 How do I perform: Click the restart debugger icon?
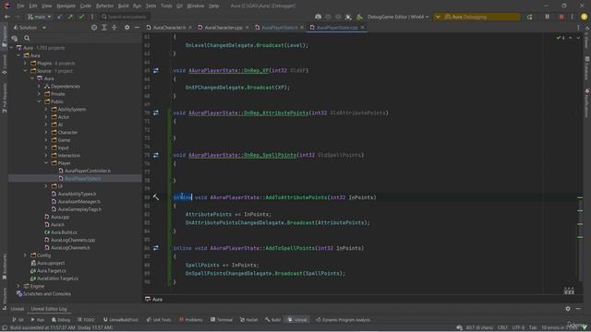[x=529, y=17]
